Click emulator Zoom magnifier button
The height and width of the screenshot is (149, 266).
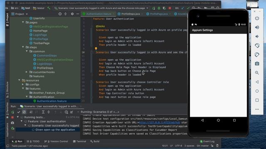[x=257, y=73]
